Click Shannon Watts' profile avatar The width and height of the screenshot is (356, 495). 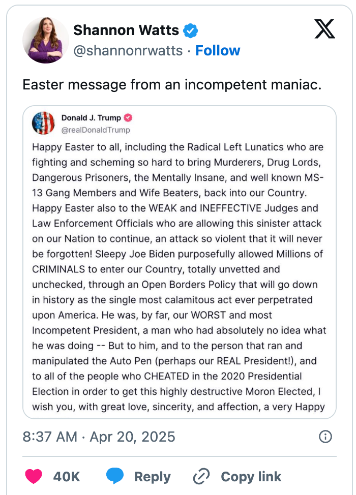(x=45, y=39)
